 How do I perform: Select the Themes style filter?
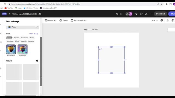coord(32,38)
